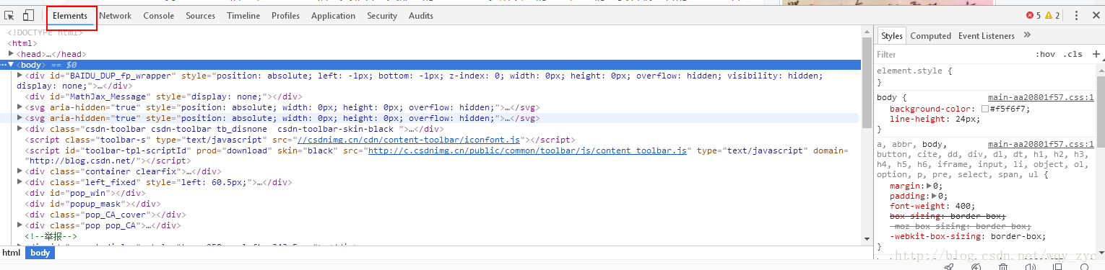Expand the BAIDU_DUP_fp_wrapper div node
The height and width of the screenshot is (270, 1105).
point(20,75)
